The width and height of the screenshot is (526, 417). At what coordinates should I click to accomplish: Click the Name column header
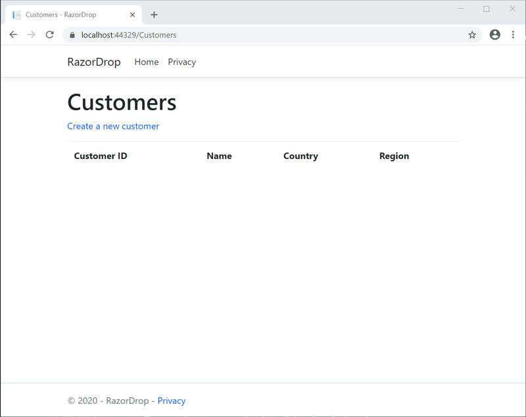(219, 156)
